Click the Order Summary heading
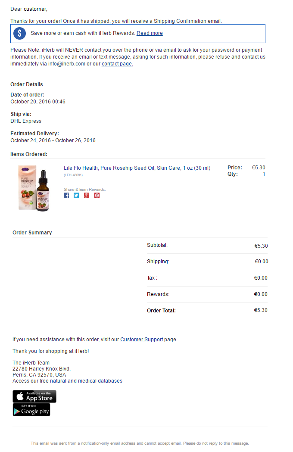The image size is (293, 452). 32,233
